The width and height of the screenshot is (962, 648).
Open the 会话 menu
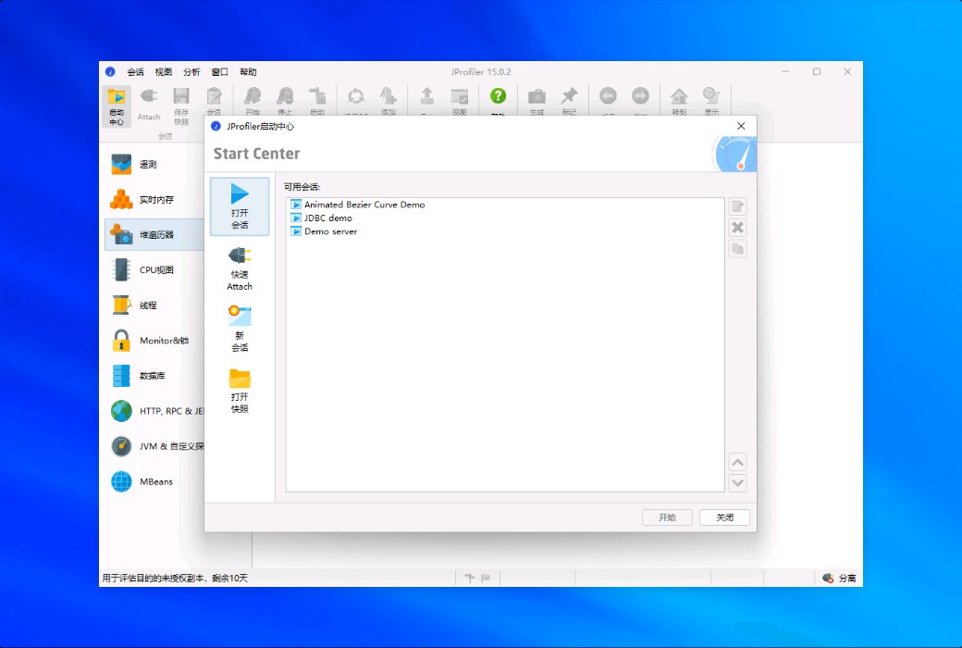136,72
